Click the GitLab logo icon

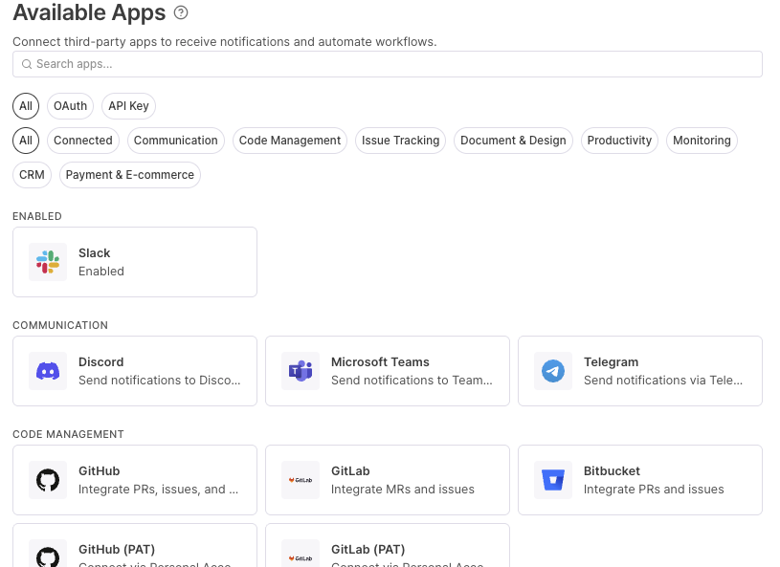[301, 480]
